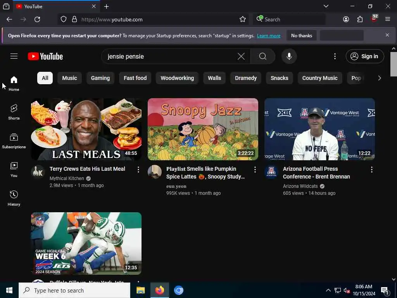Select the All filter chip

[x=45, y=78]
